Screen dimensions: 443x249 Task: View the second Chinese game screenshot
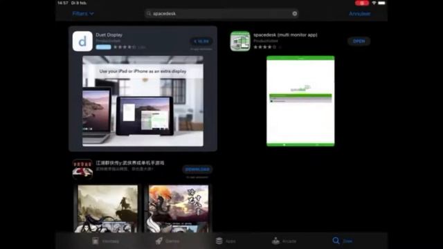point(179,209)
